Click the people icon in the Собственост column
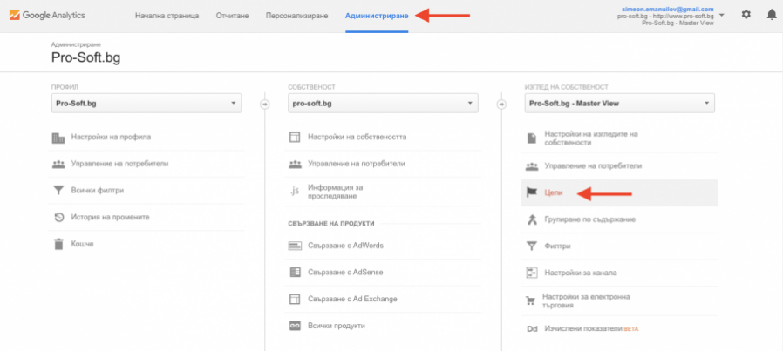 pos(295,164)
